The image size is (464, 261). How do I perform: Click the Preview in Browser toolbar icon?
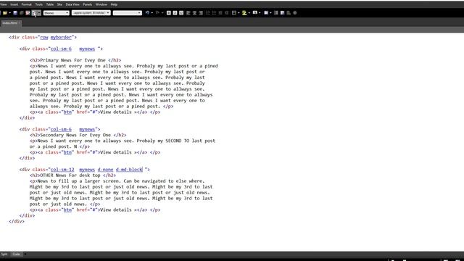click(34, 13)
